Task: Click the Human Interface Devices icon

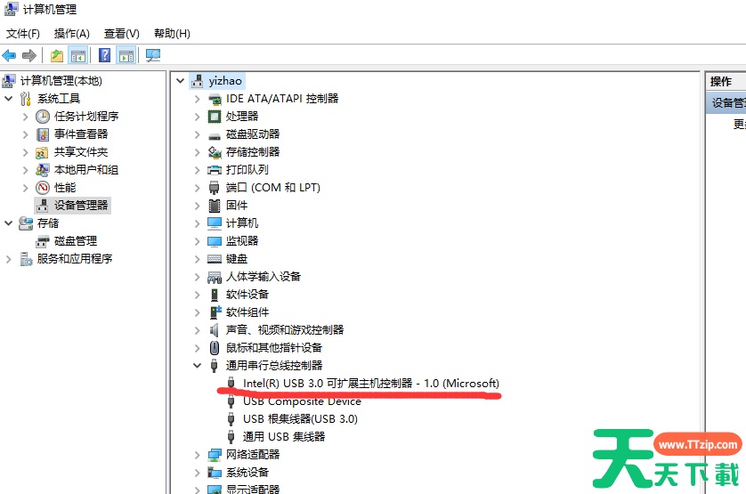Action: point(215,277)
